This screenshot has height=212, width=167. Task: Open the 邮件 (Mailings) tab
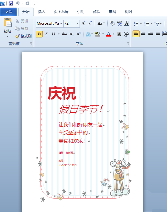(97, 12)
